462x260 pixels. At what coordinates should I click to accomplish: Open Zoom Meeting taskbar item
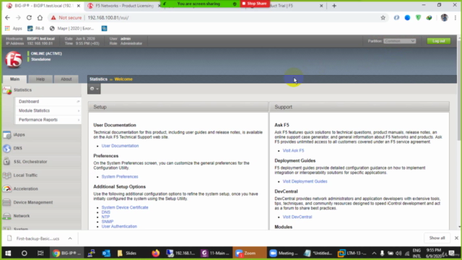point(283,253)
